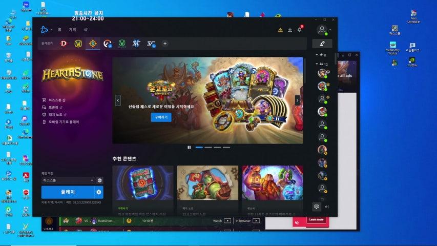Select the Diablo game icon

click(64, 44)
